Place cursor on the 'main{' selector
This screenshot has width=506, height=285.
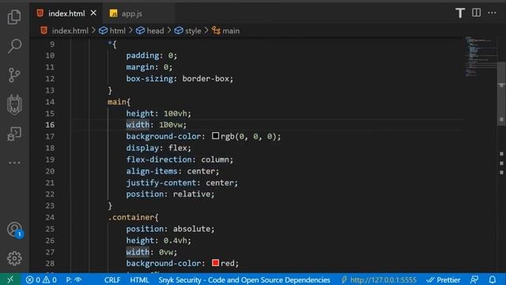tap(119, 102)
